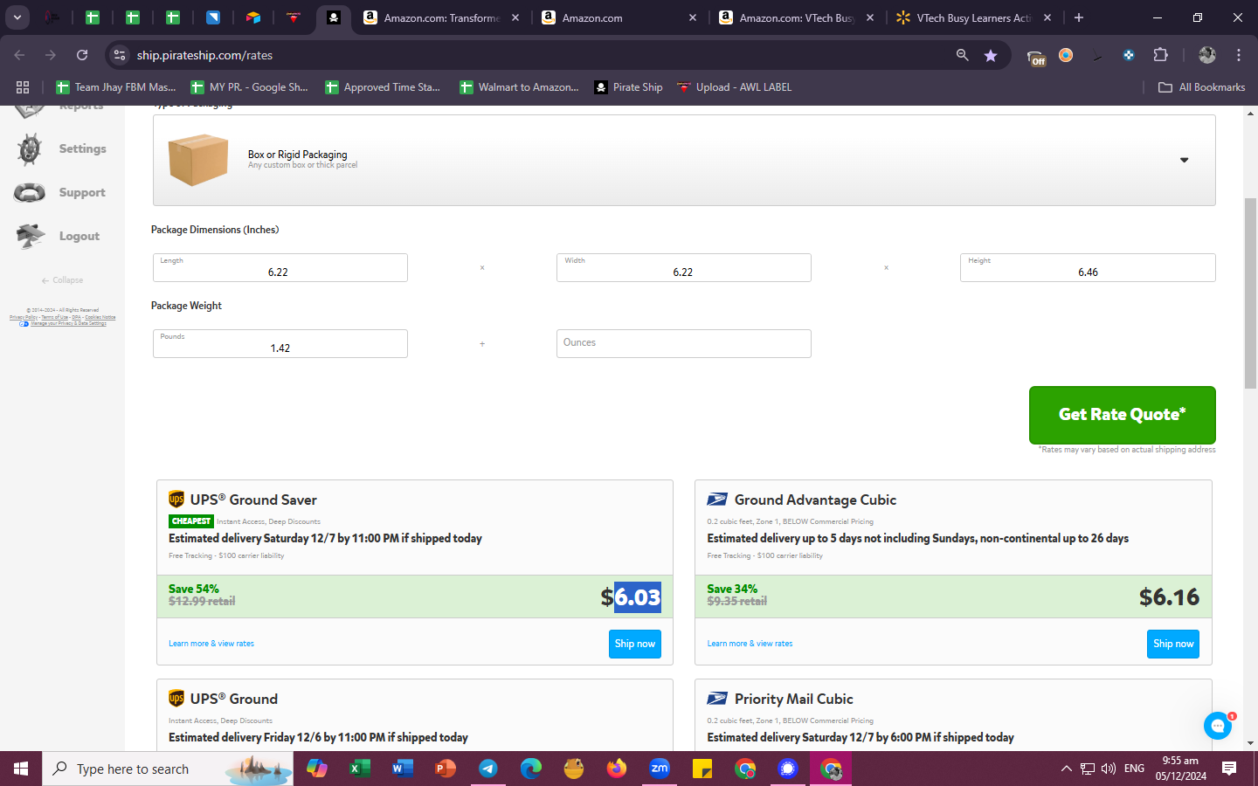Open the Windows Start menu
The height and width of the screenshot is (786, 1258).
click(x=21, y=769)
